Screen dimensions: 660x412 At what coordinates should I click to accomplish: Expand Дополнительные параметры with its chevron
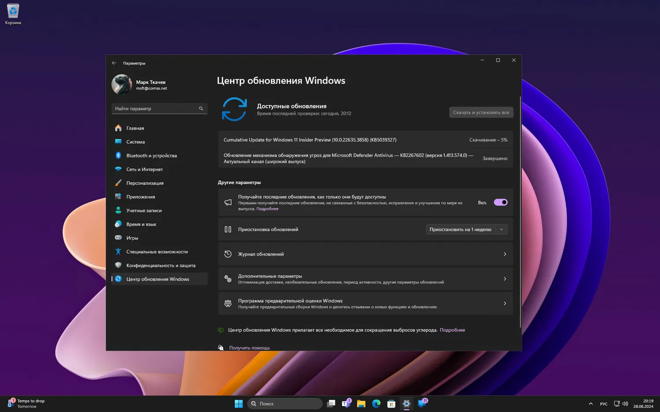505,279
